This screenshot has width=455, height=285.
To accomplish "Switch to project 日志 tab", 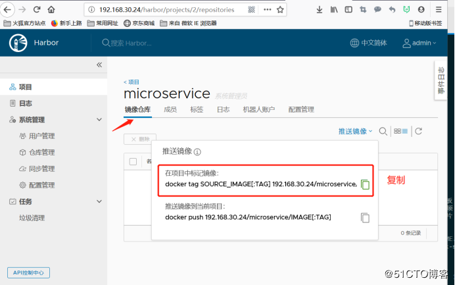I will [x=223, y=109].
